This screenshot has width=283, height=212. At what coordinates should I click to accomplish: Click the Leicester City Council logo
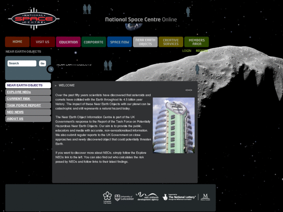(x=107, y=197)
